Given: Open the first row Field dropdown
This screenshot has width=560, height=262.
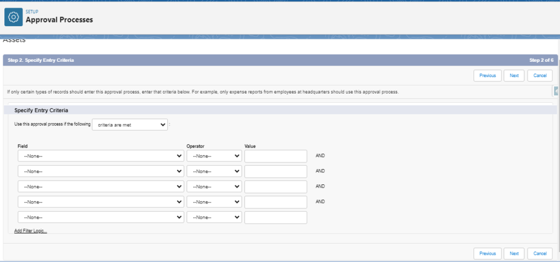Looking at the screenshot, I should 101,156.
